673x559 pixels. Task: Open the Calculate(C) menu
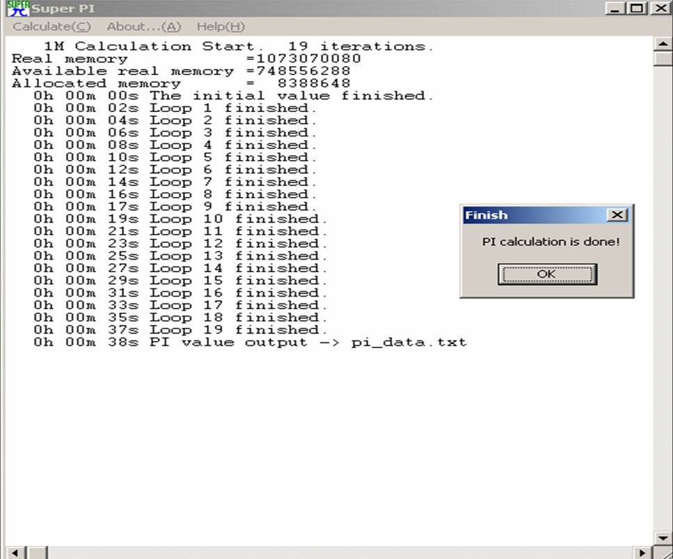click(52, 26)
